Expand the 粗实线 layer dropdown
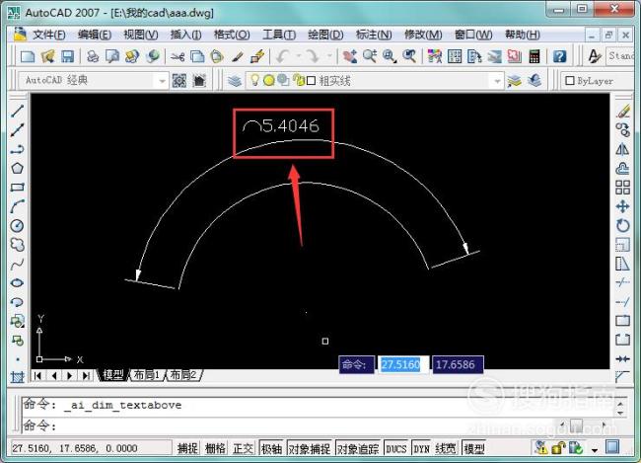The image size is (641, 463). (497, 81)
